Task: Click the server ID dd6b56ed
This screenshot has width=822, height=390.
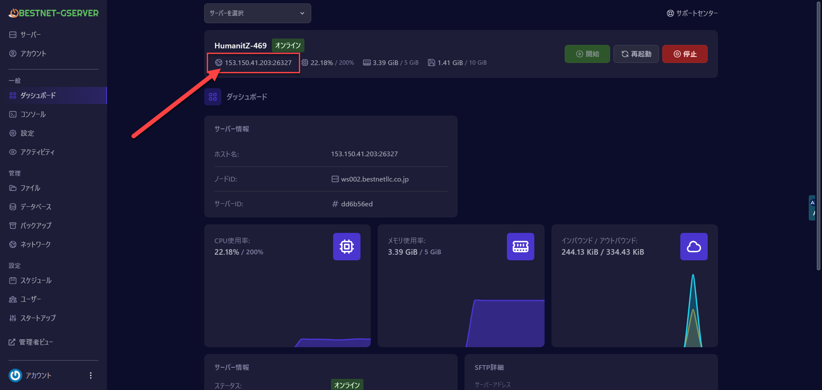Action: coord(357,204)
